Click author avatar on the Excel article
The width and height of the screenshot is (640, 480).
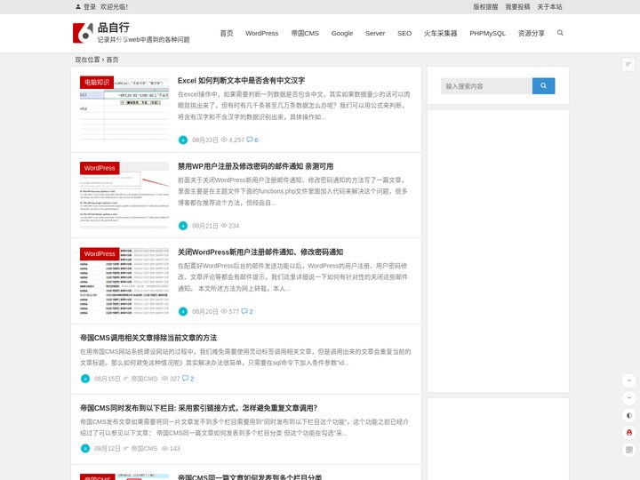(183, 140)
